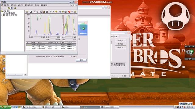Click 추가(D)... button in ODBC dialog
The image size is (195, 109).
[121, 41]
